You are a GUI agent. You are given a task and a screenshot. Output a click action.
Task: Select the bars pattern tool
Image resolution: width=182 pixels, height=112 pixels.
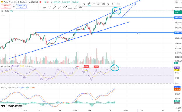pos(80,8)
